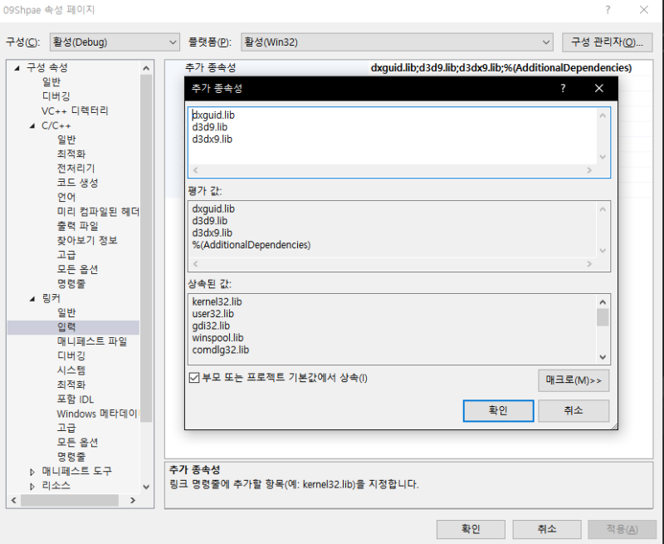This screenshot has width=664, height=544.
Task: Select 입력 under 링커
Action: (x=66, y=327)
